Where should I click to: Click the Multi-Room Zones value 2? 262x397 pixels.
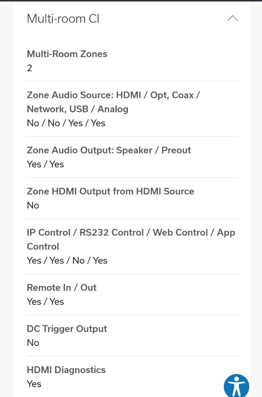pyautogui.click(x=29, y=68)
